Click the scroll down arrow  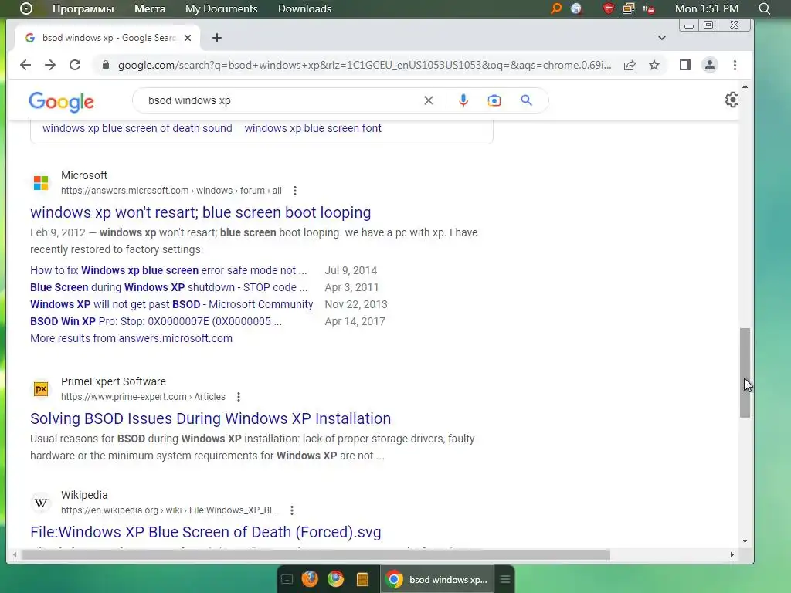(745, 541)
